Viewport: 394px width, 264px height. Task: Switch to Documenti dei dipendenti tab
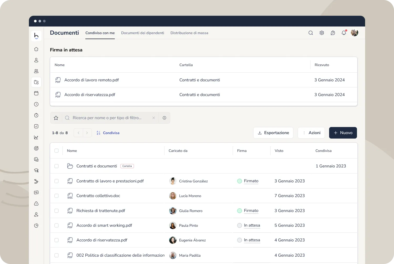point(143,33)
